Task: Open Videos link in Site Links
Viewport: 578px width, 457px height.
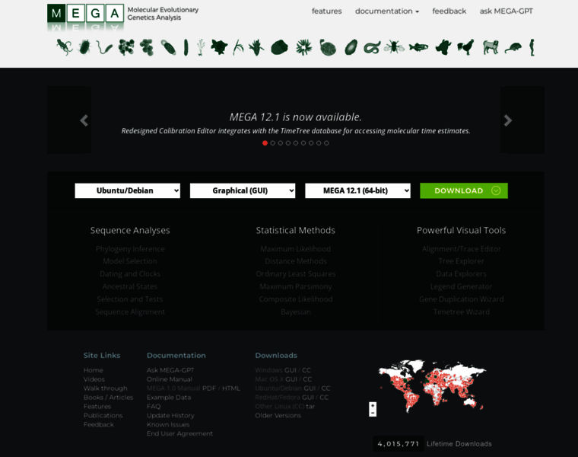Action: 94,379
